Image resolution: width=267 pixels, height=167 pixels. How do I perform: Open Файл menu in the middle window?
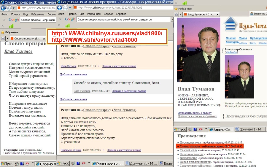tap(61, 14)
